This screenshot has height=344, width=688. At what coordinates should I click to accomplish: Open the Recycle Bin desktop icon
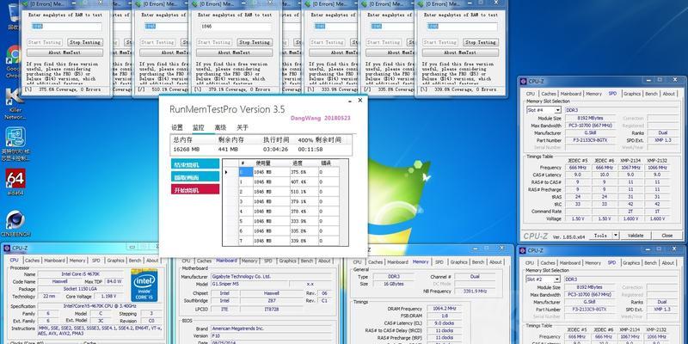coord(14,15)
